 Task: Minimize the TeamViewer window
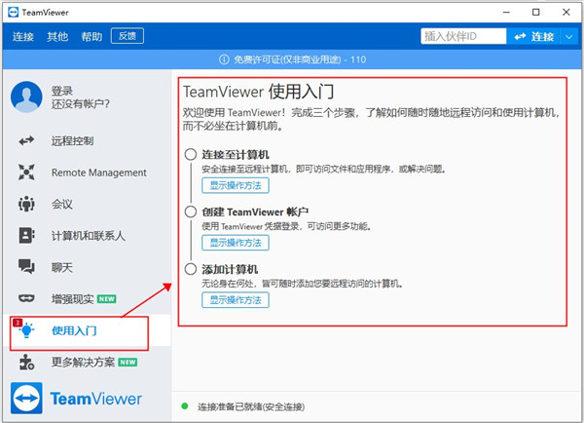[x=506, y=13]
